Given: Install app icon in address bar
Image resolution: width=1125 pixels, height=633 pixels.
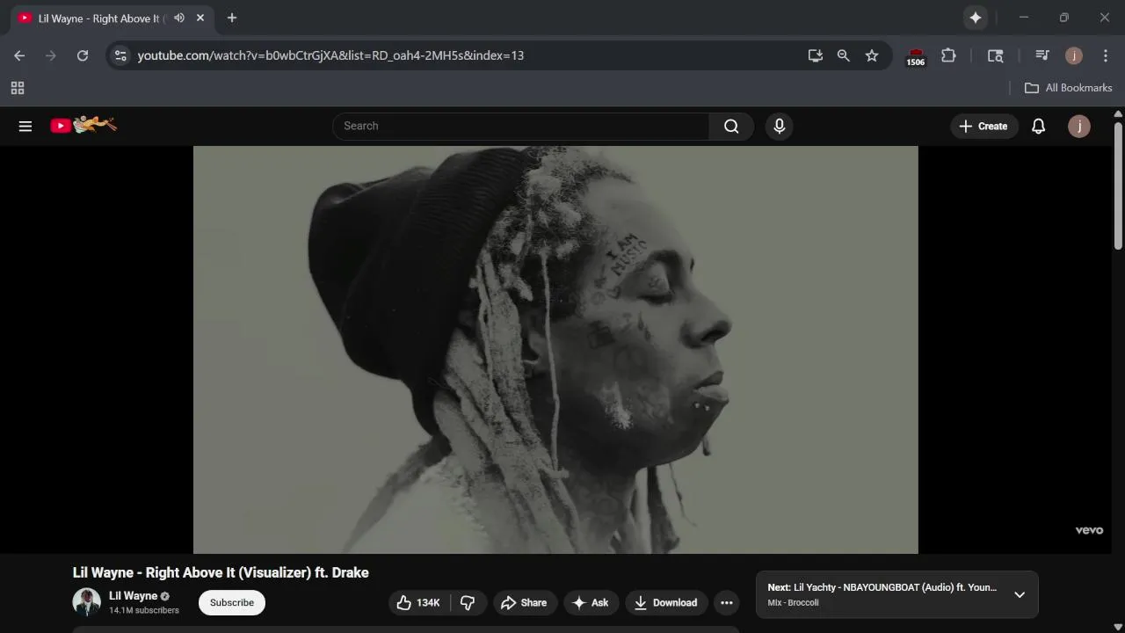Looking at the screenshot, I should click(x=816, y=55).
